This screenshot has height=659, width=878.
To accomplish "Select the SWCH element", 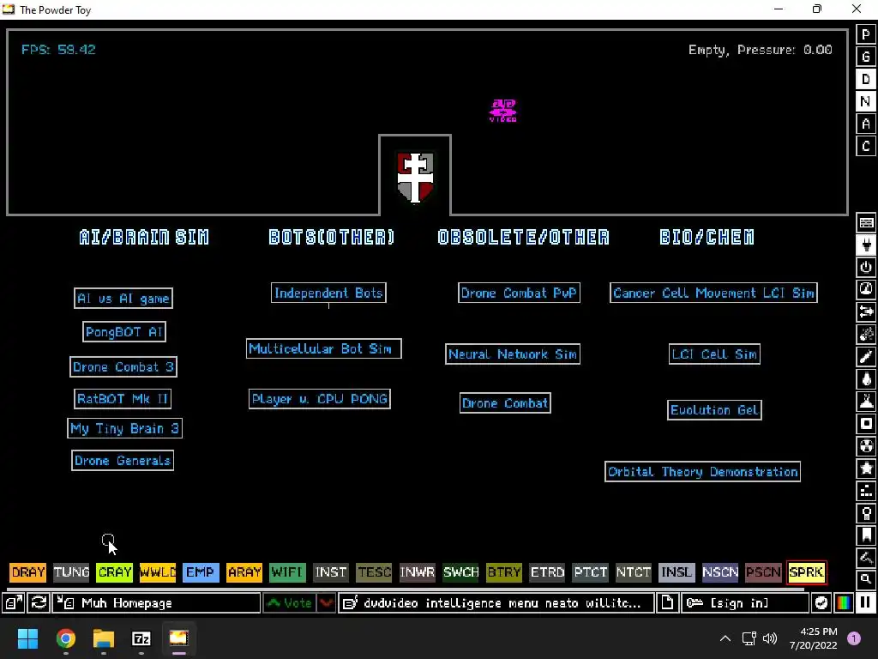I will [x=460, y=572].
